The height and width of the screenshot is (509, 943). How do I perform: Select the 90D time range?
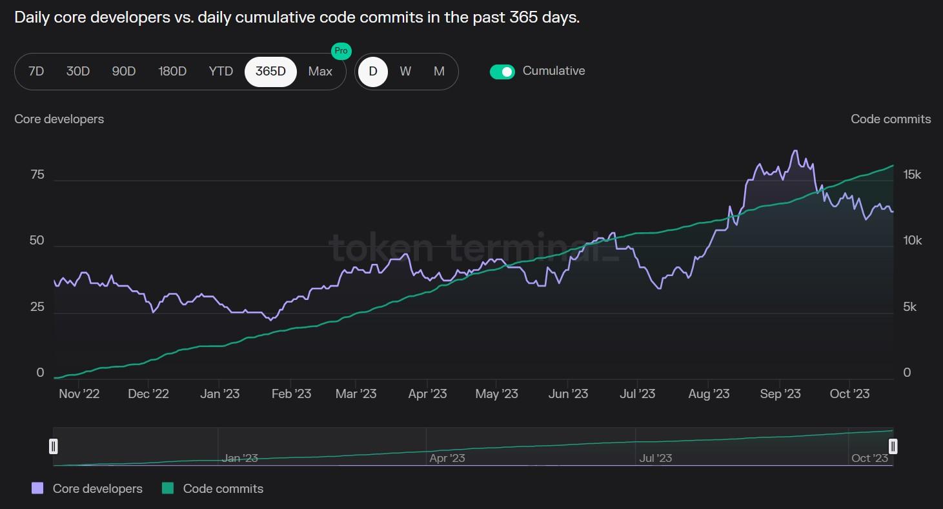click(x=124, y=72)
